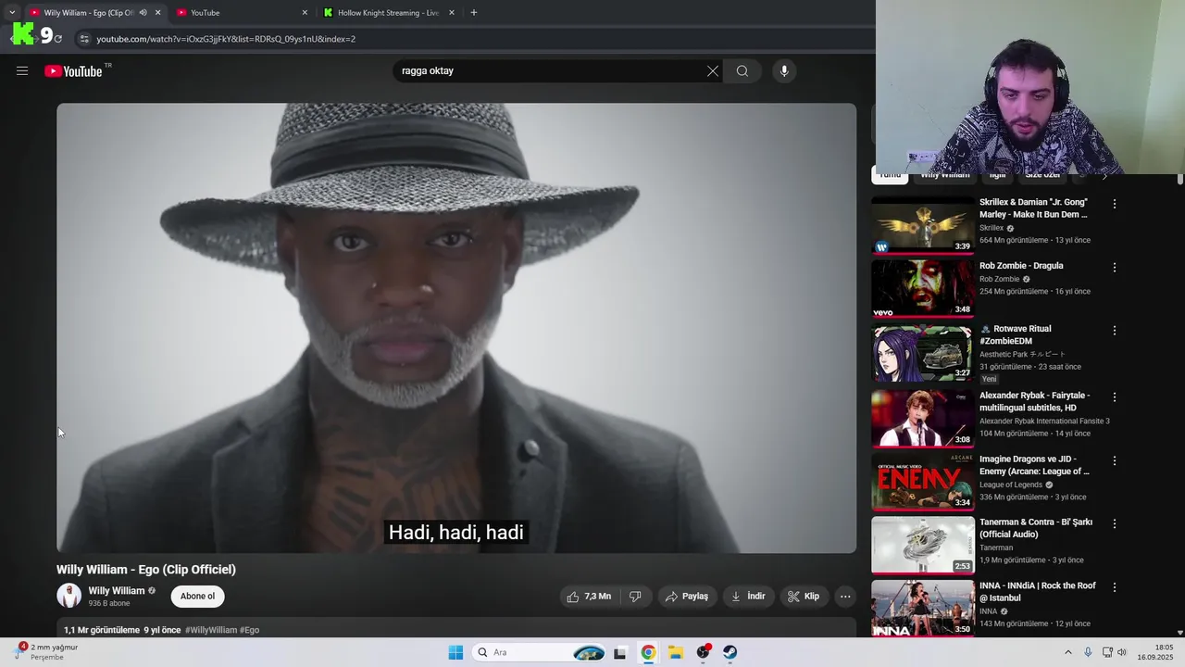
Task: Open Alexander Rybak Fairytale thumbnail
Action: click(923, 418)
